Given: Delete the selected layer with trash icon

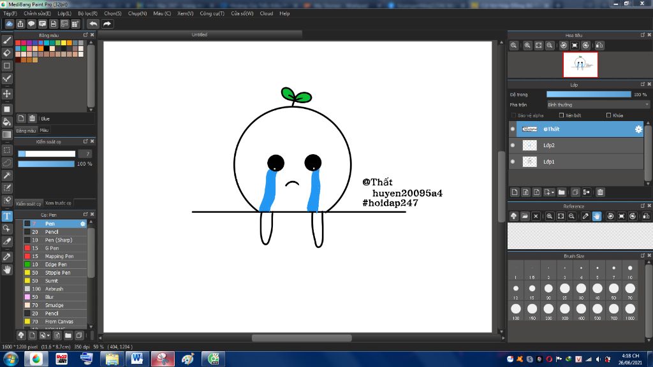Looking at the screenshot, I should pyautogui.click(x=600, y=192).
